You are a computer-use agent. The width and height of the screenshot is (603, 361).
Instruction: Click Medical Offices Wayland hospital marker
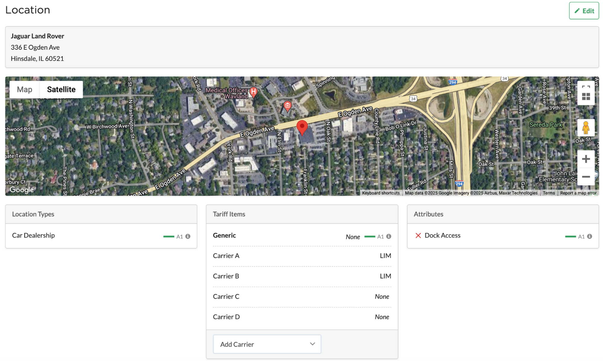click(x=253, y=92)
